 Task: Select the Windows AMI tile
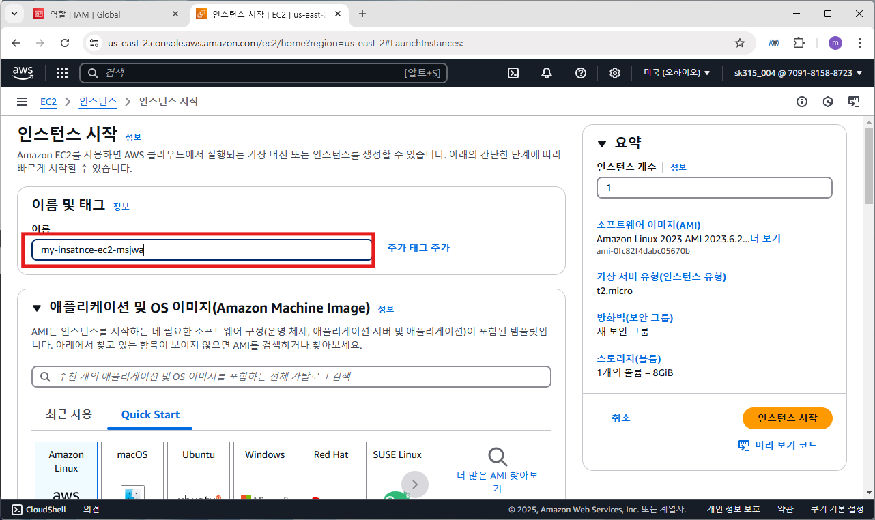pyautogui.click(x=265, y=470)
